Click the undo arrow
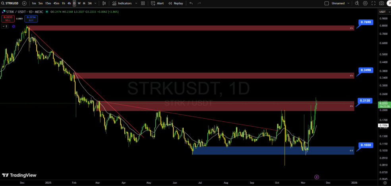The image size is (391, 186). (191, 3)
